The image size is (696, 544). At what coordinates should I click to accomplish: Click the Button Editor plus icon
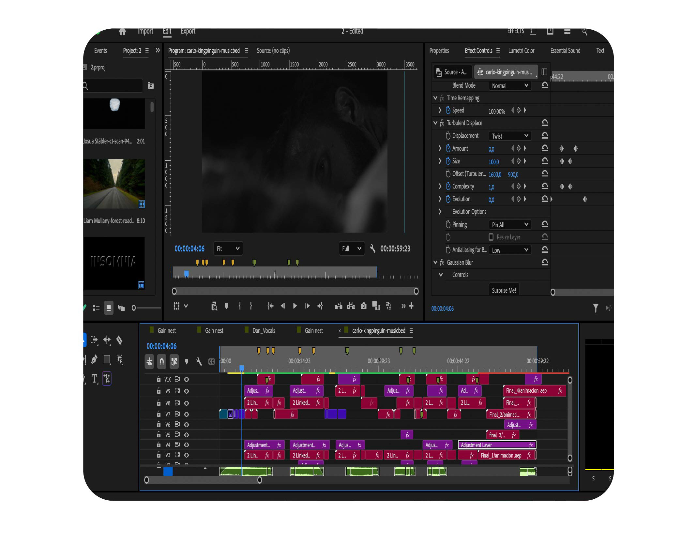pyautogui.click(x=411, y=306)
